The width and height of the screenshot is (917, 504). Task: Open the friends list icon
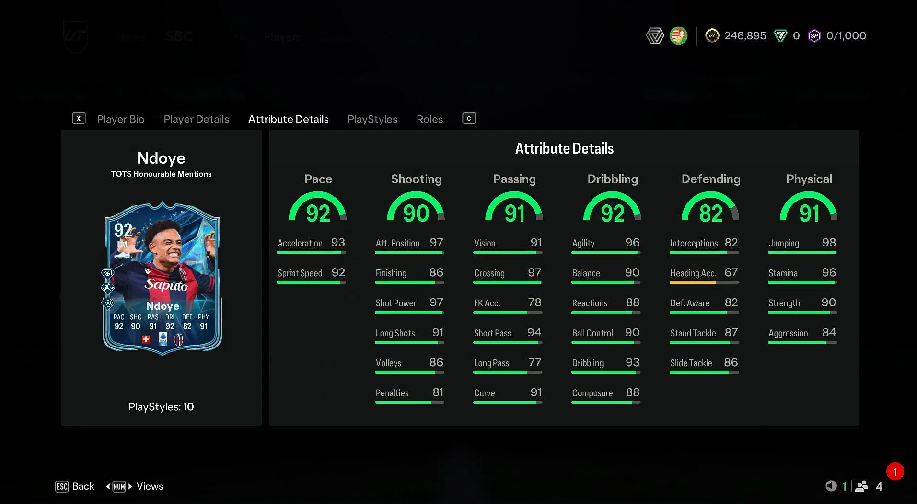click(862, 486)
